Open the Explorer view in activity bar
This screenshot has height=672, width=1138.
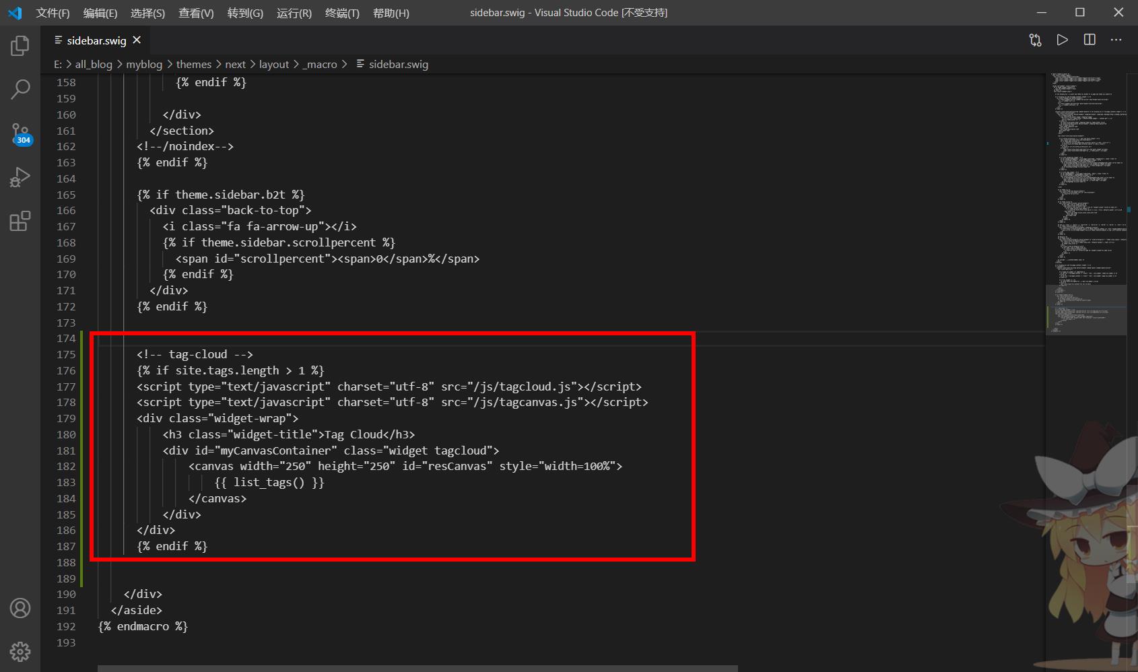[x=20, y=46]
